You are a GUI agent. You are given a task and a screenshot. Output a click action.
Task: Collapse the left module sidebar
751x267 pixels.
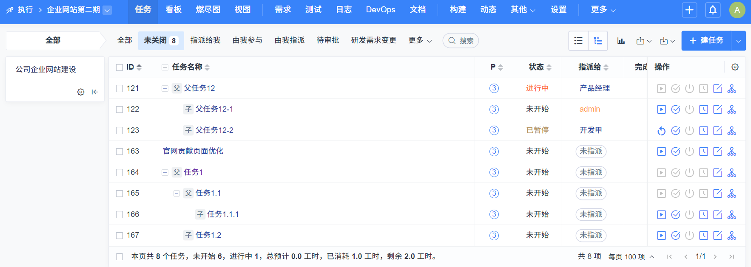[95, 92]
